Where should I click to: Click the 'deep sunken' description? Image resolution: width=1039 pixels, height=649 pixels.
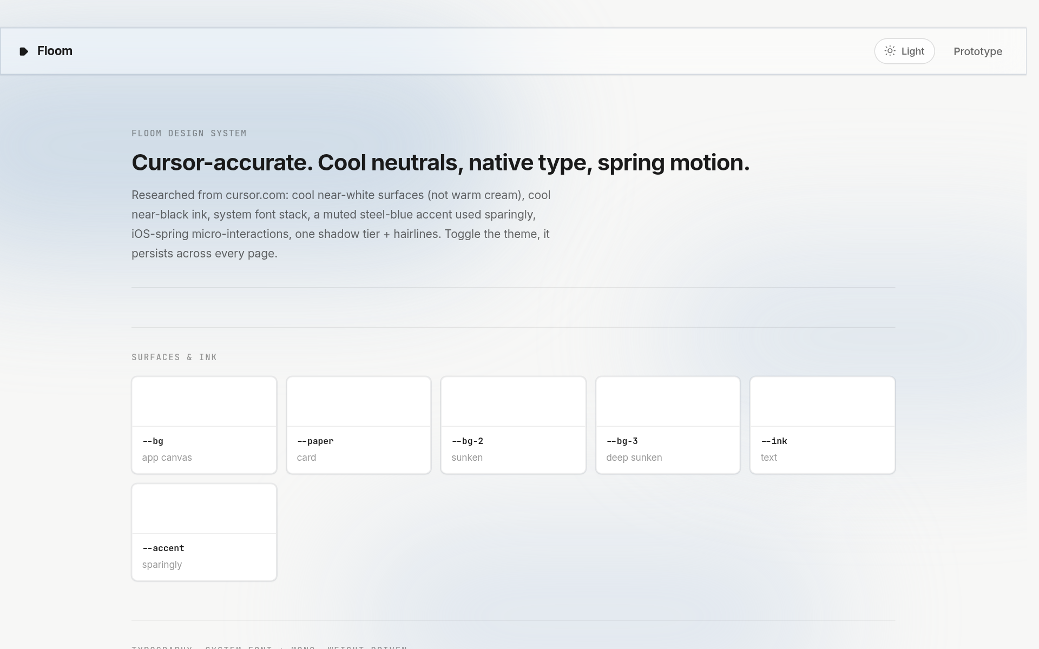pyautogui.click(x=634, y=458)
